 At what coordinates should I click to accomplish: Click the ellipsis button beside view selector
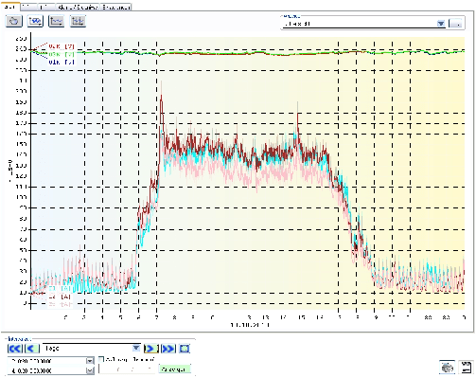(455, 24)
